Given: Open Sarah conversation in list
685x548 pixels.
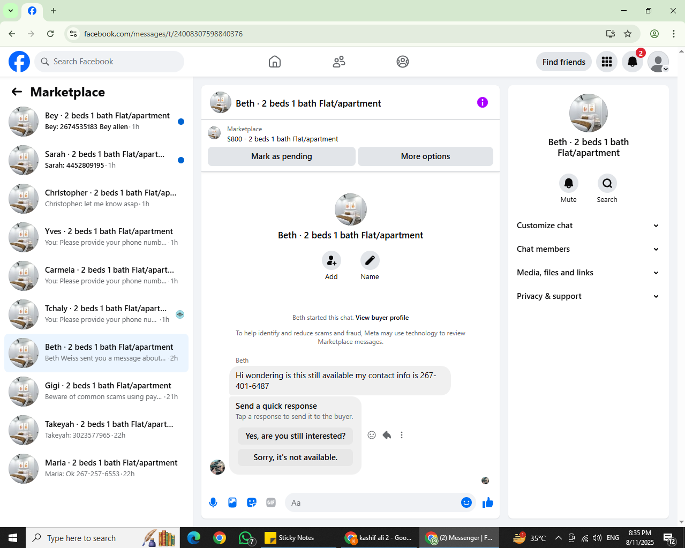Looking at the screenshot, I should [x=96, y=160].
